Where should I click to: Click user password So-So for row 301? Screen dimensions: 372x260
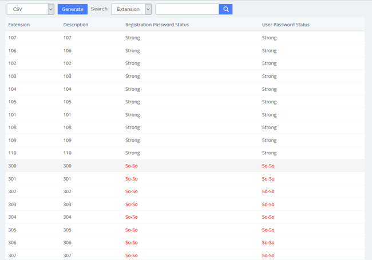[268, 179]
